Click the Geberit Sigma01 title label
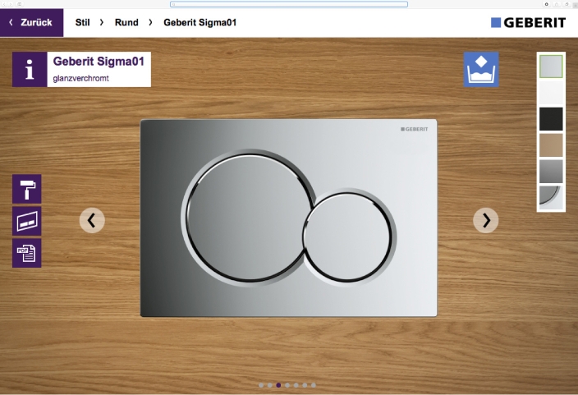The width and height of the screenshot is (578, 395). pyautogui.click(x=99, y=62)
